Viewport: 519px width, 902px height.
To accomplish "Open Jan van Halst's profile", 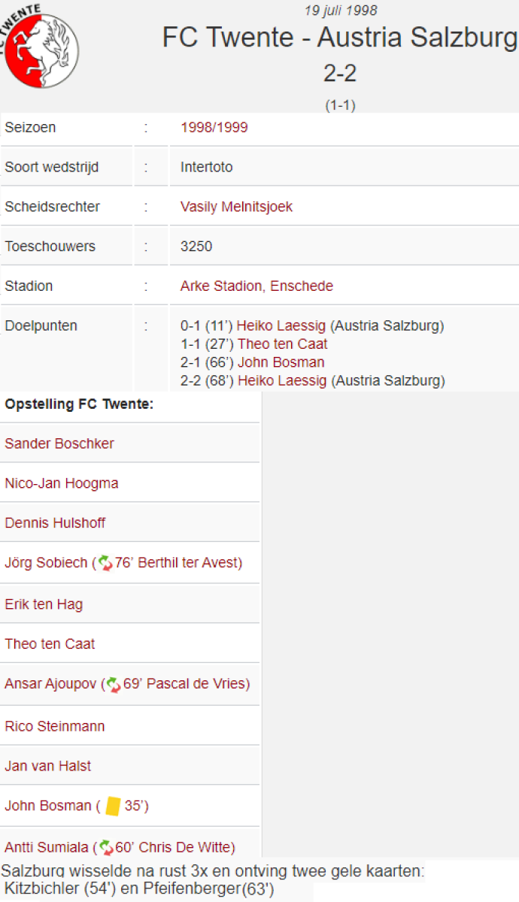I will tap(48, 766).
